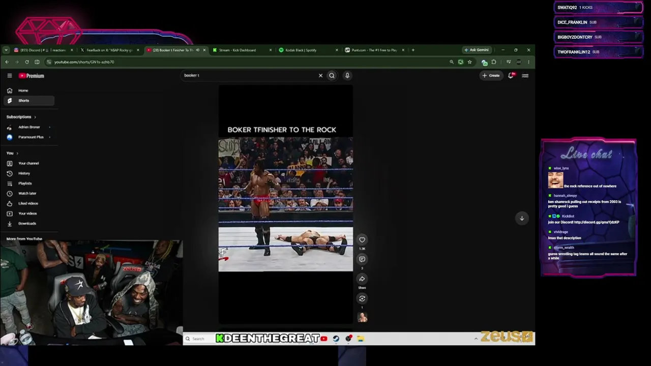The height and width of the screenshot is (366, 651).
Task: Clear the YouTube search box text
Action: (320, 76)
